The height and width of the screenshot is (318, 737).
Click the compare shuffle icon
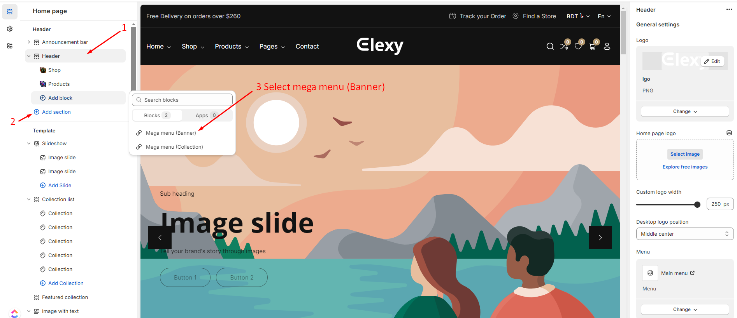point(564,47)
